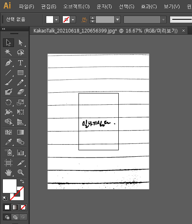
Task: Reset to default fill and stroke
Action: pos(5,198)
